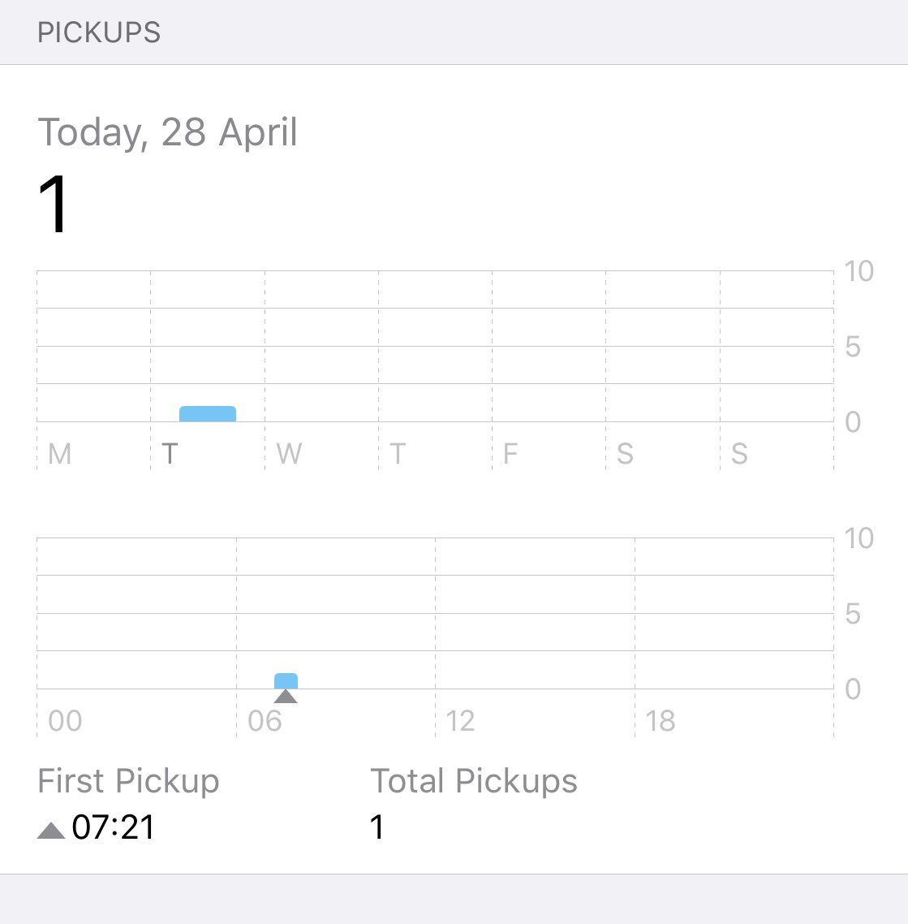
Task: Tap the blue hourly bar near 06
Action: pyautogui.click(x=286, y=680)
